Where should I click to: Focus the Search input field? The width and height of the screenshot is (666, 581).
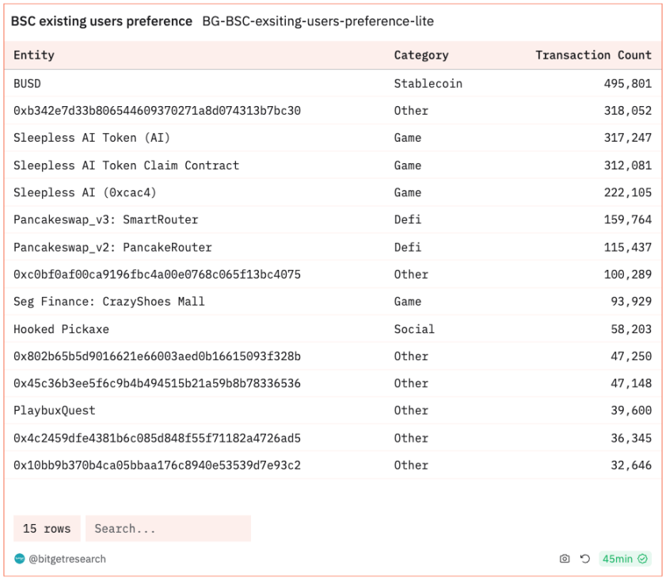click(168, 529)
